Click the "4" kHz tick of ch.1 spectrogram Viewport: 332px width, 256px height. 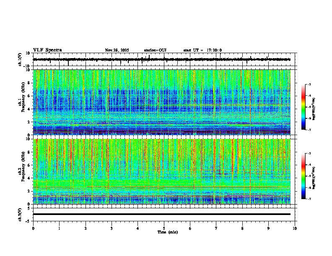click(29, 109)
